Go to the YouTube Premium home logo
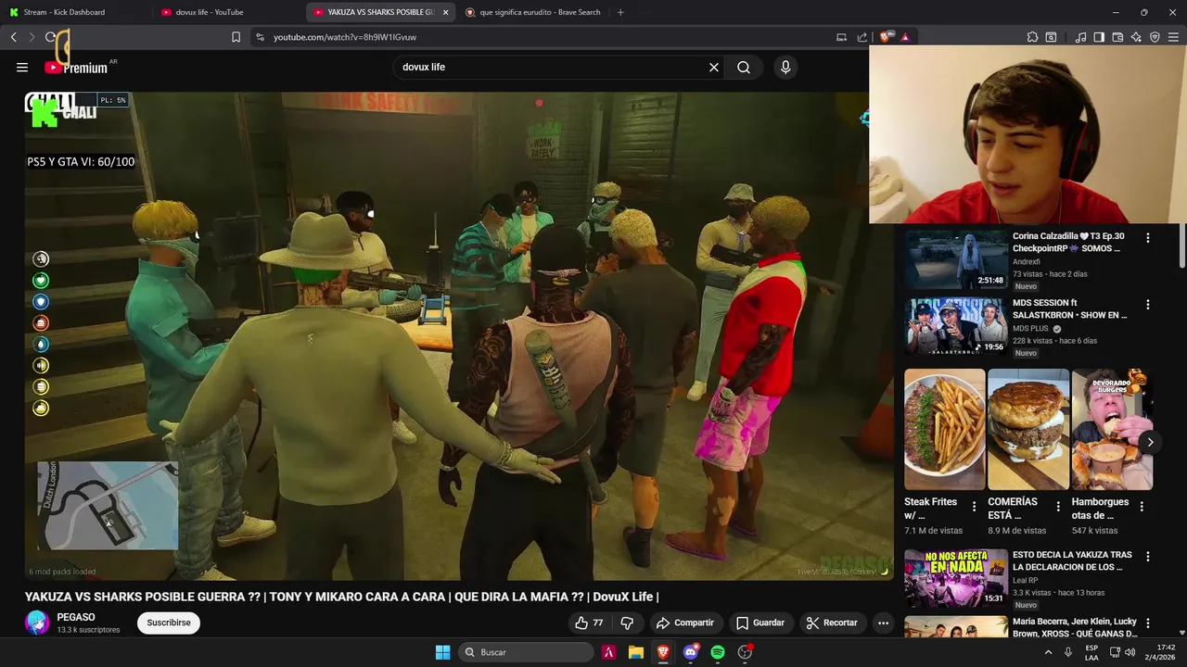 click(x=76, y=68)
